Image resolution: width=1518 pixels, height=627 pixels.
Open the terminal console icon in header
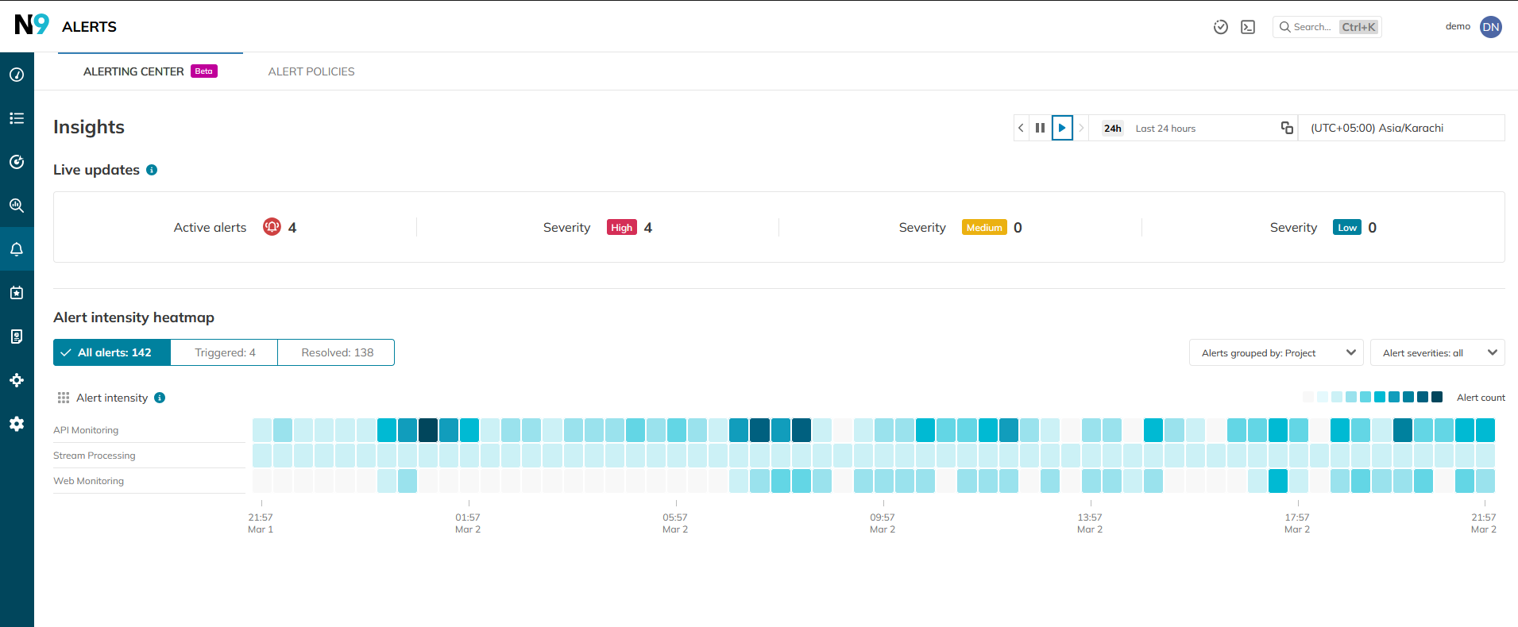[1248, 27]
